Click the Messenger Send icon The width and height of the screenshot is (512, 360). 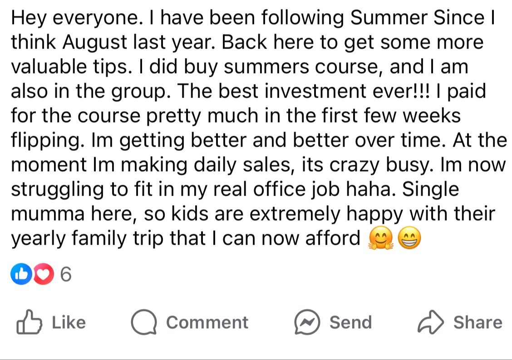[307, 322]
